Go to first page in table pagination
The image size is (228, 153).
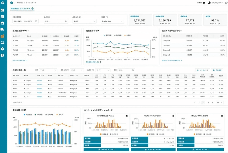[195, 102]
